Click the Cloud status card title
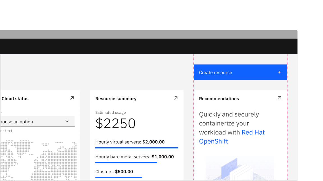The height and width of the screenshot is (181, 323). point(15,99)
